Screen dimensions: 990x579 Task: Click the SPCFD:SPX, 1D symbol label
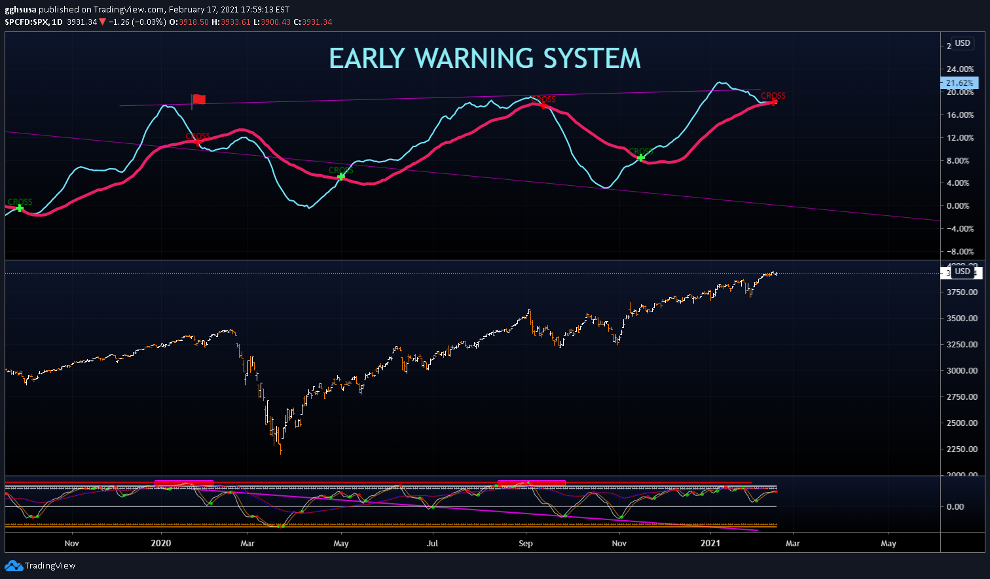pos(34,22)
